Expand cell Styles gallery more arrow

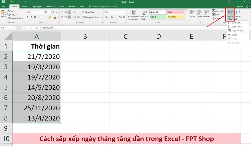[186, 18]
